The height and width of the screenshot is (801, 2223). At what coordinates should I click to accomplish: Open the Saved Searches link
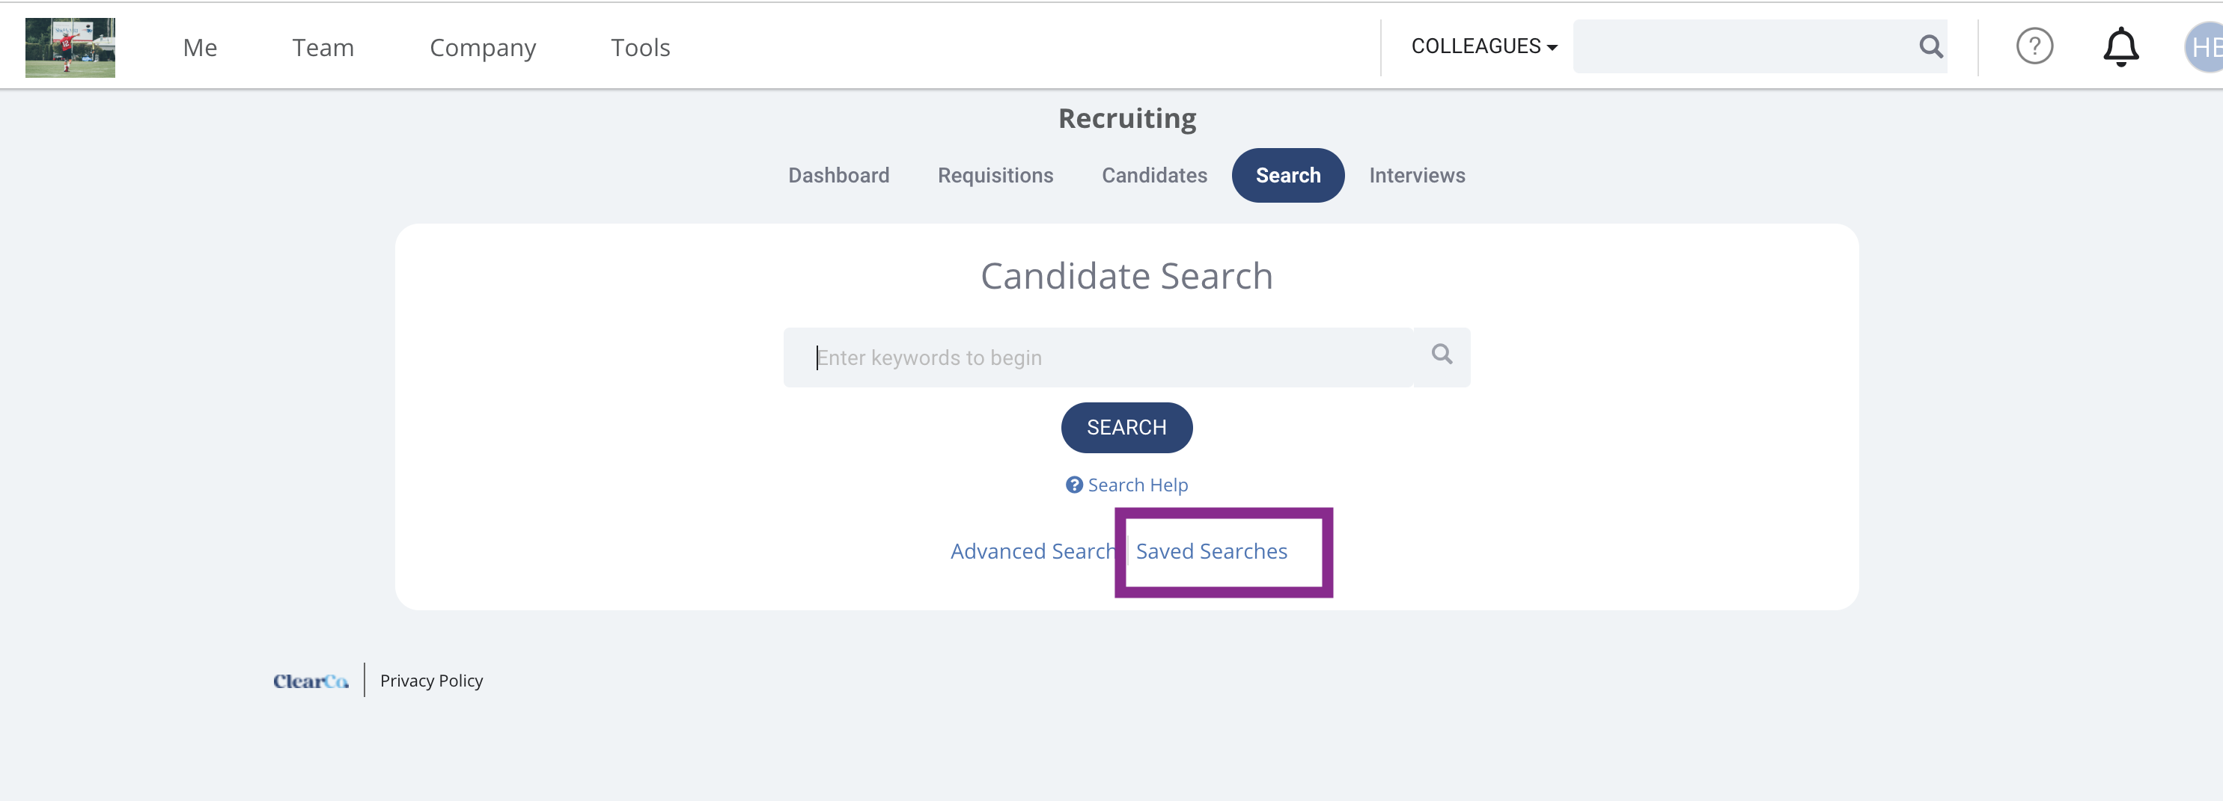(x=1211, y=551)
